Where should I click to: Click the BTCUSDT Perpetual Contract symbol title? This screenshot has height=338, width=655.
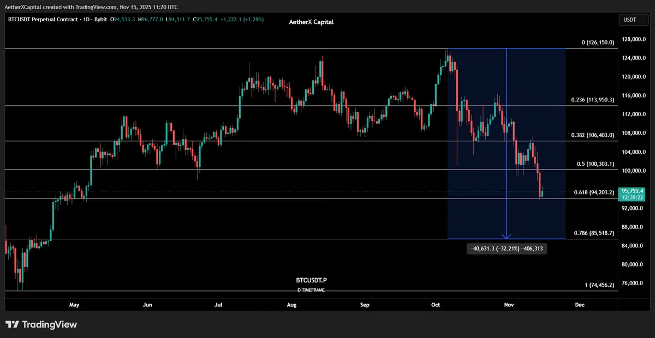(x=41, y=20)
